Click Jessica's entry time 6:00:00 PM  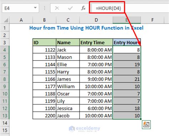pyautogui.click(x=96, y=109)
